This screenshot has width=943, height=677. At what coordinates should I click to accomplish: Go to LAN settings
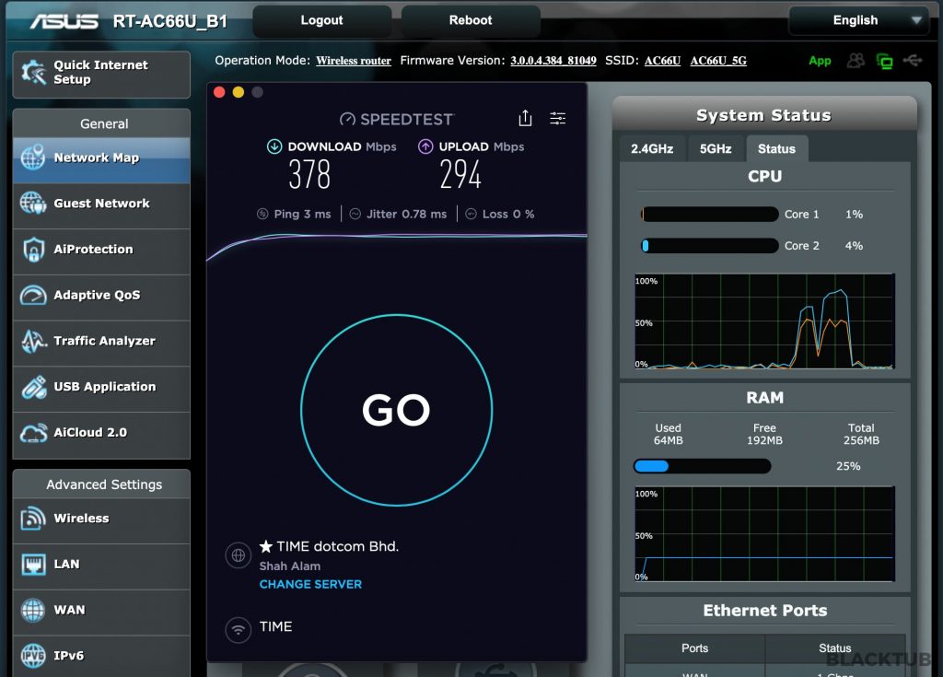pos(101,565)
